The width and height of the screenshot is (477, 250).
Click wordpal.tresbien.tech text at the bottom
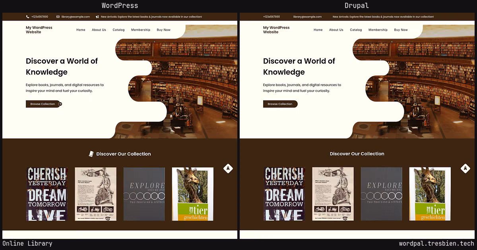click(436, 244)
